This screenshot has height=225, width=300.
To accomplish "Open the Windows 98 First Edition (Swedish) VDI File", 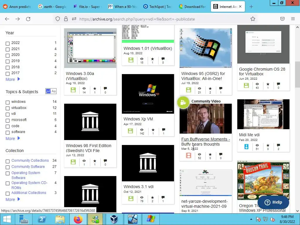I will [88, 148].
